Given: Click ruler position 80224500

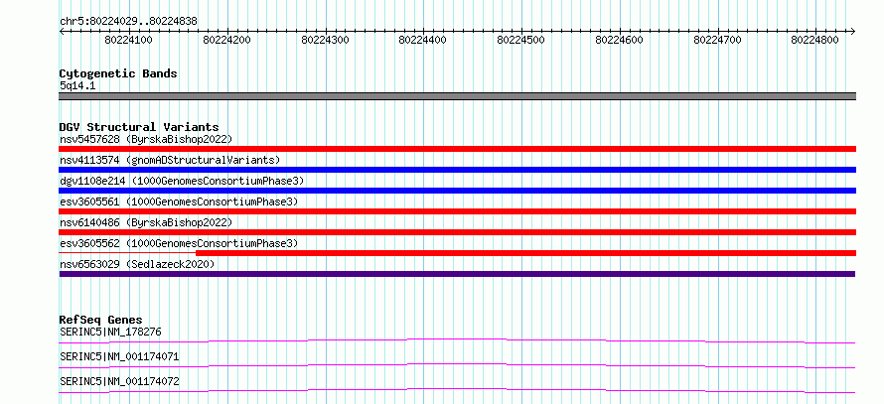Looking at the screenshot, I should pos(520,40).
